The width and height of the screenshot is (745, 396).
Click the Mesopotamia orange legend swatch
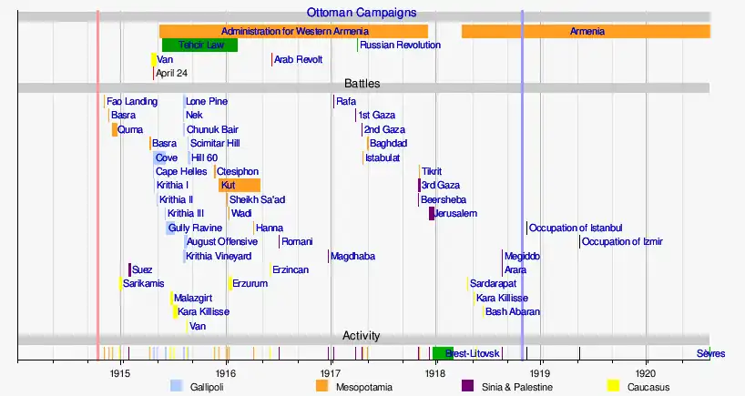coord(321,386)
